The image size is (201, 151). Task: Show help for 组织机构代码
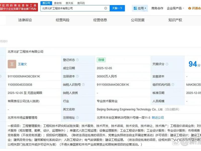coord(173,85)
